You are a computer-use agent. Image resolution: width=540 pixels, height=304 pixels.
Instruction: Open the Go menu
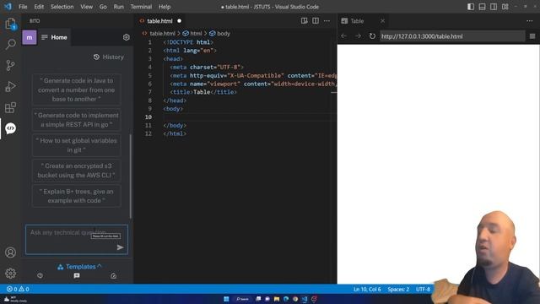click(x=103, y=7)
